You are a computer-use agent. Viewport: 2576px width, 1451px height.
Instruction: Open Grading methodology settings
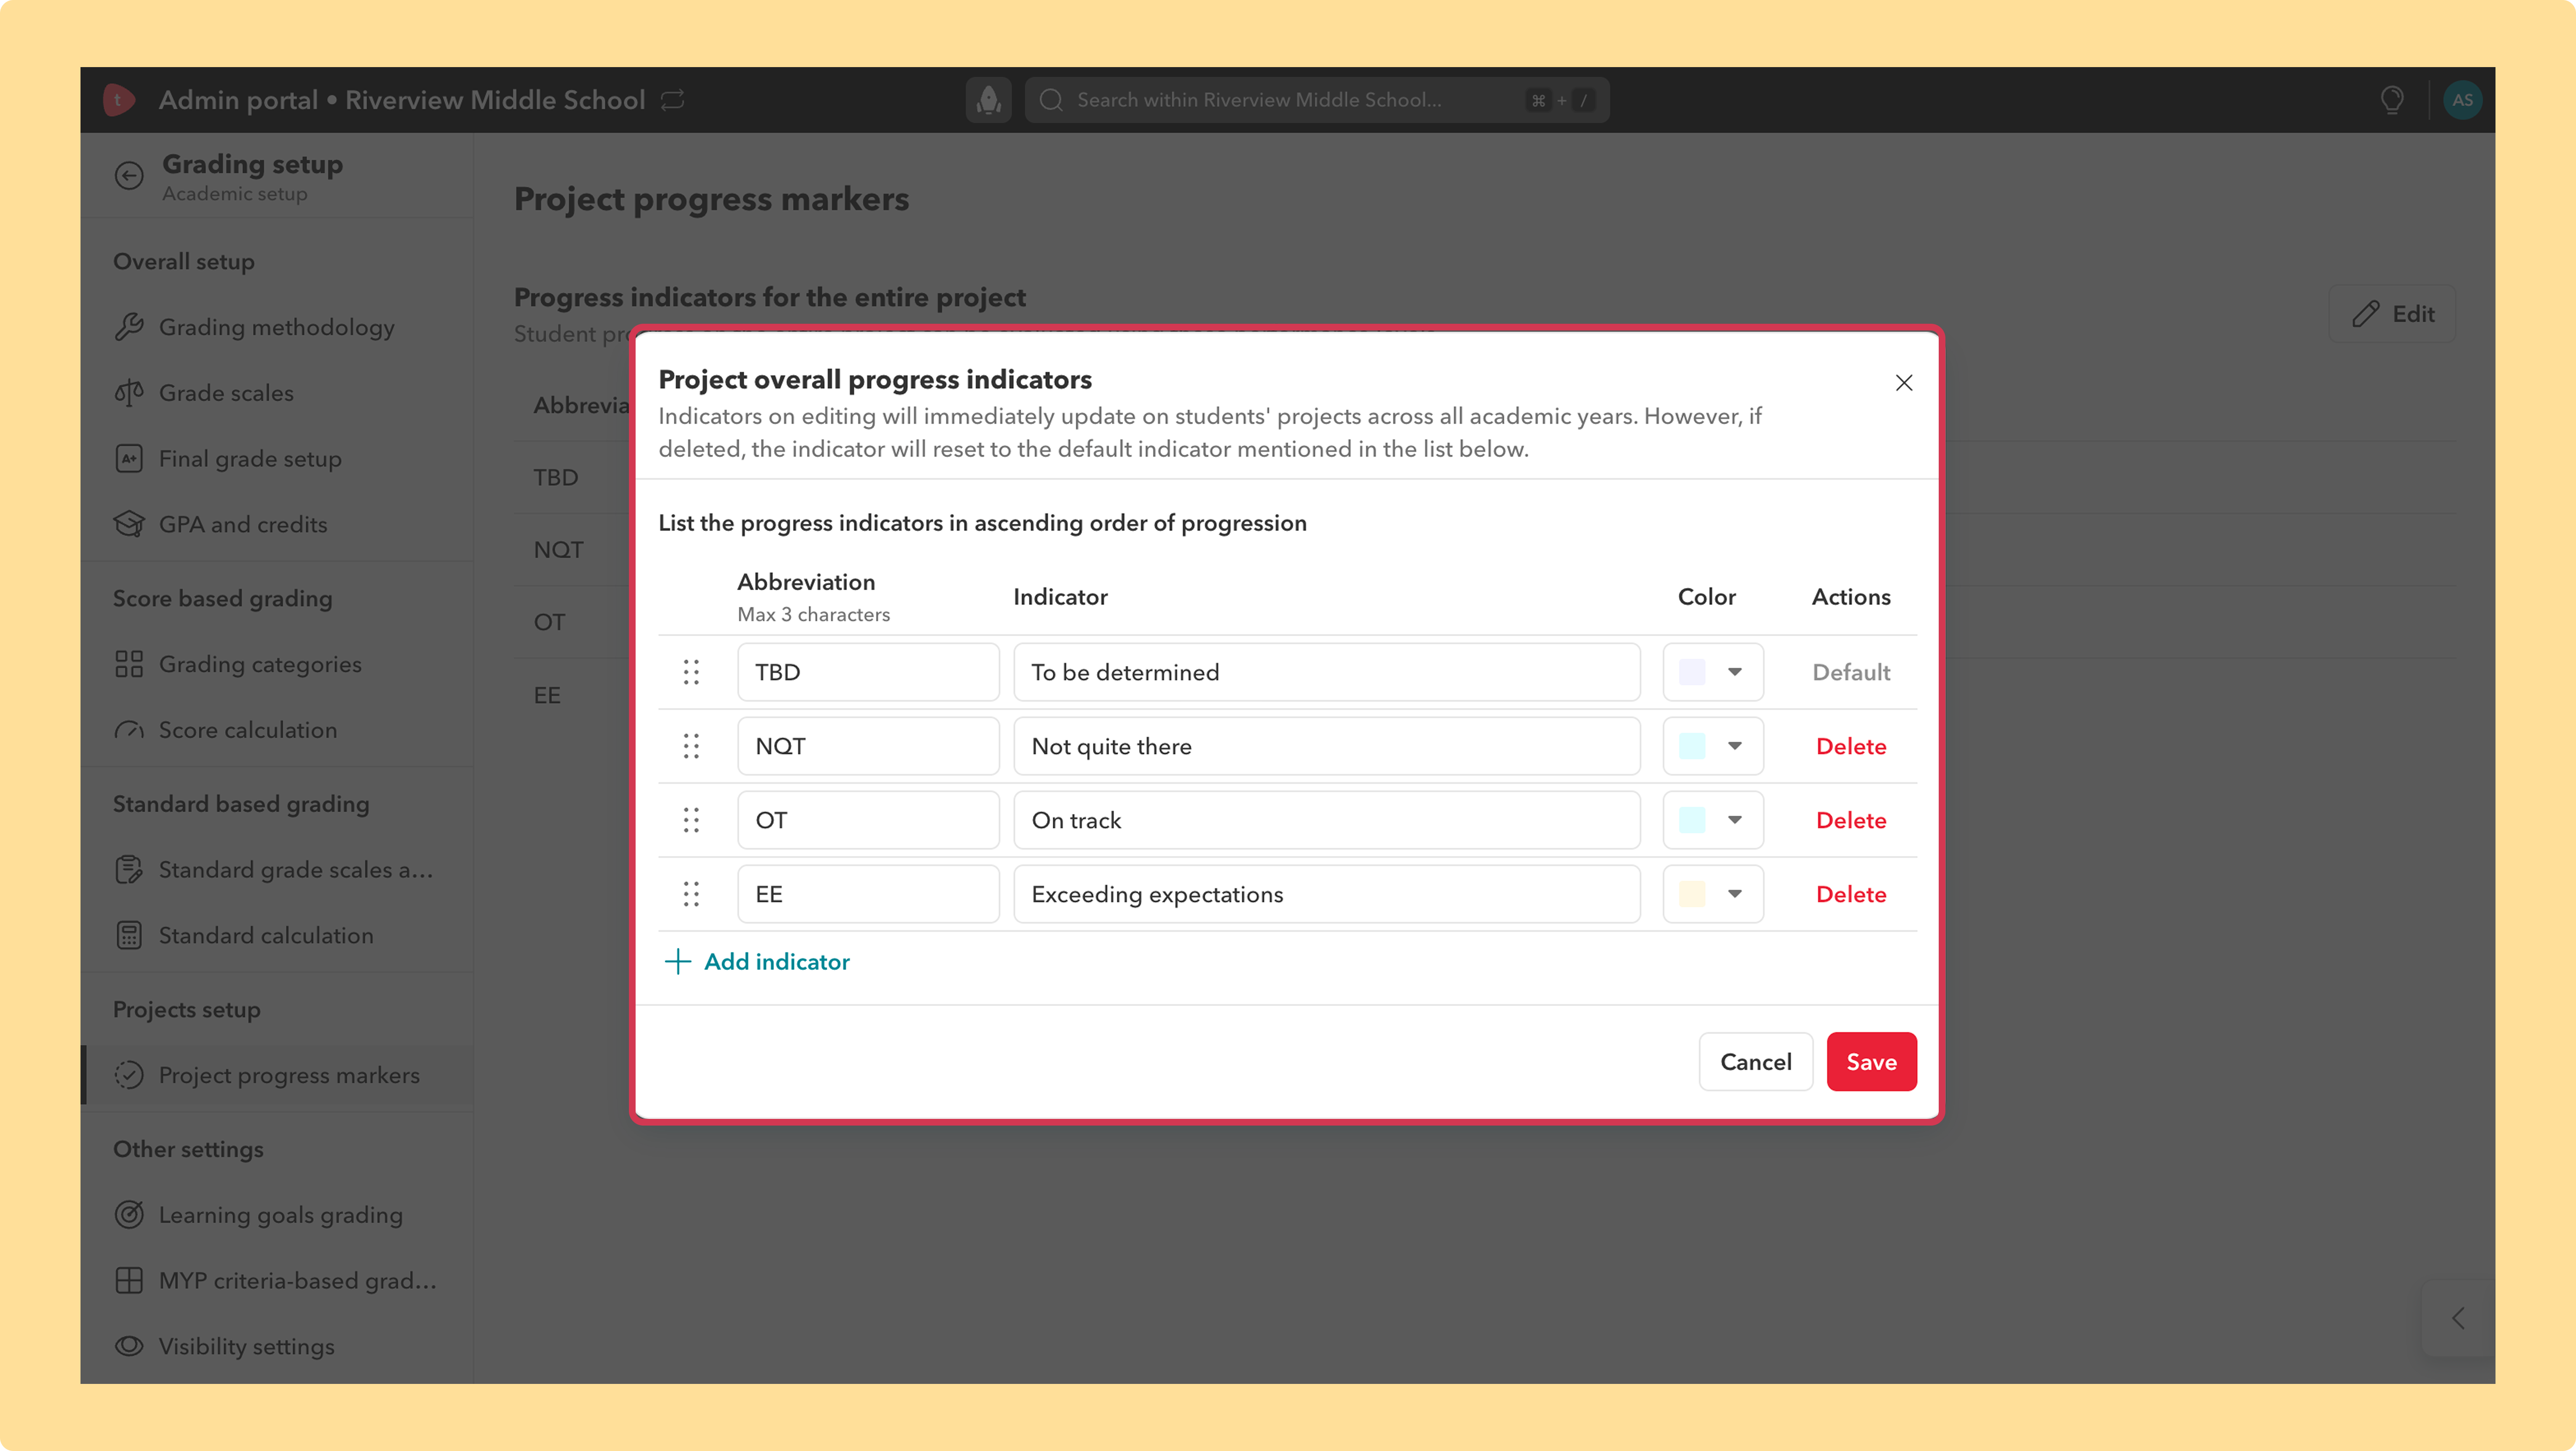[277, 327]
